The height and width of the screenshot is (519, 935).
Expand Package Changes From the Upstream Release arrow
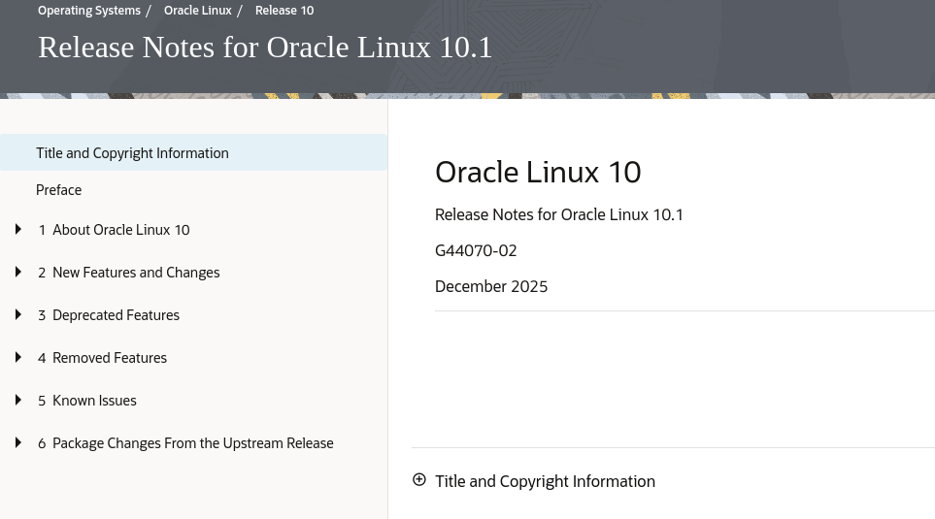(x=17, y=442)
